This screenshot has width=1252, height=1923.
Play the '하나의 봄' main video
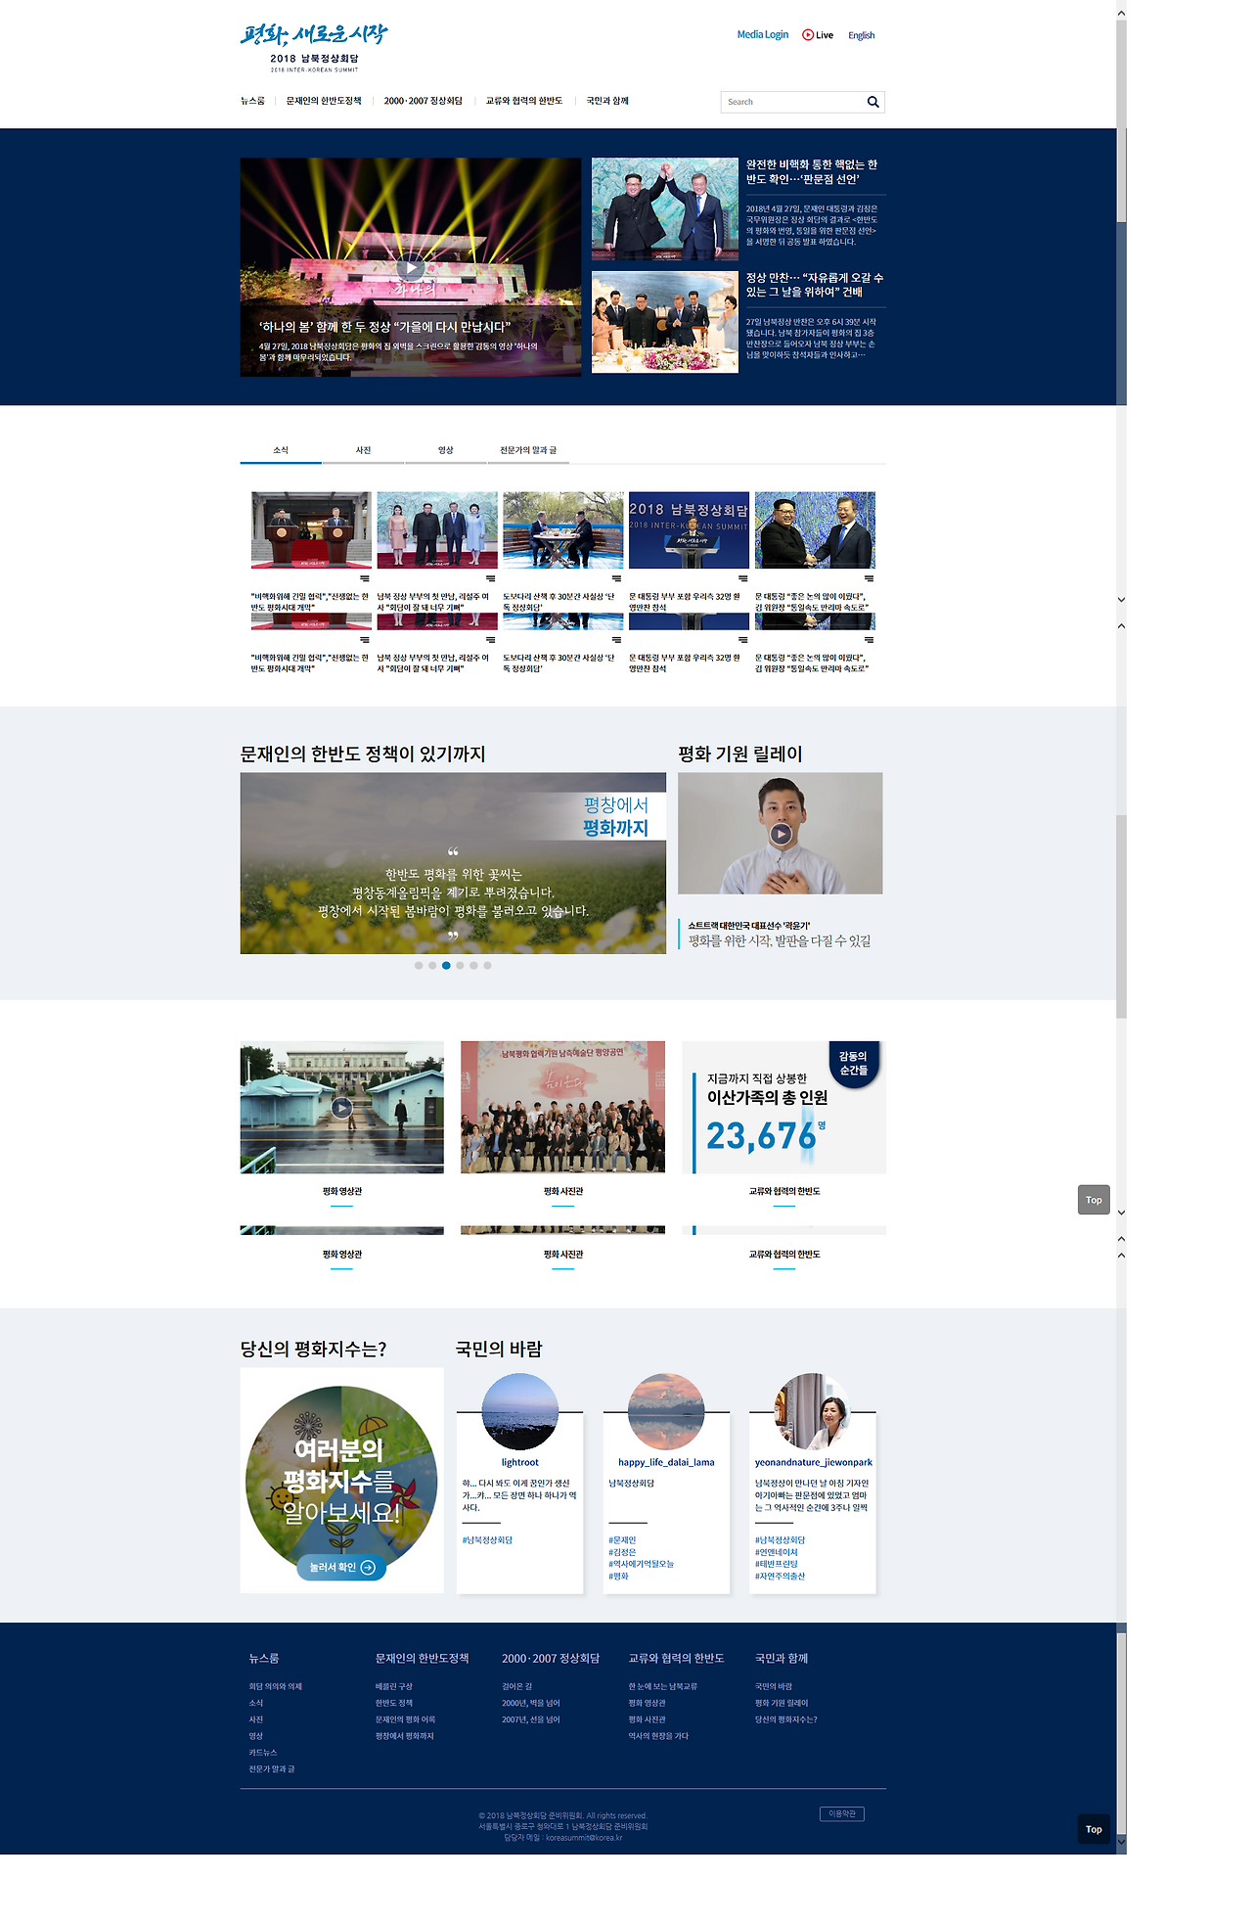[410, 268]
